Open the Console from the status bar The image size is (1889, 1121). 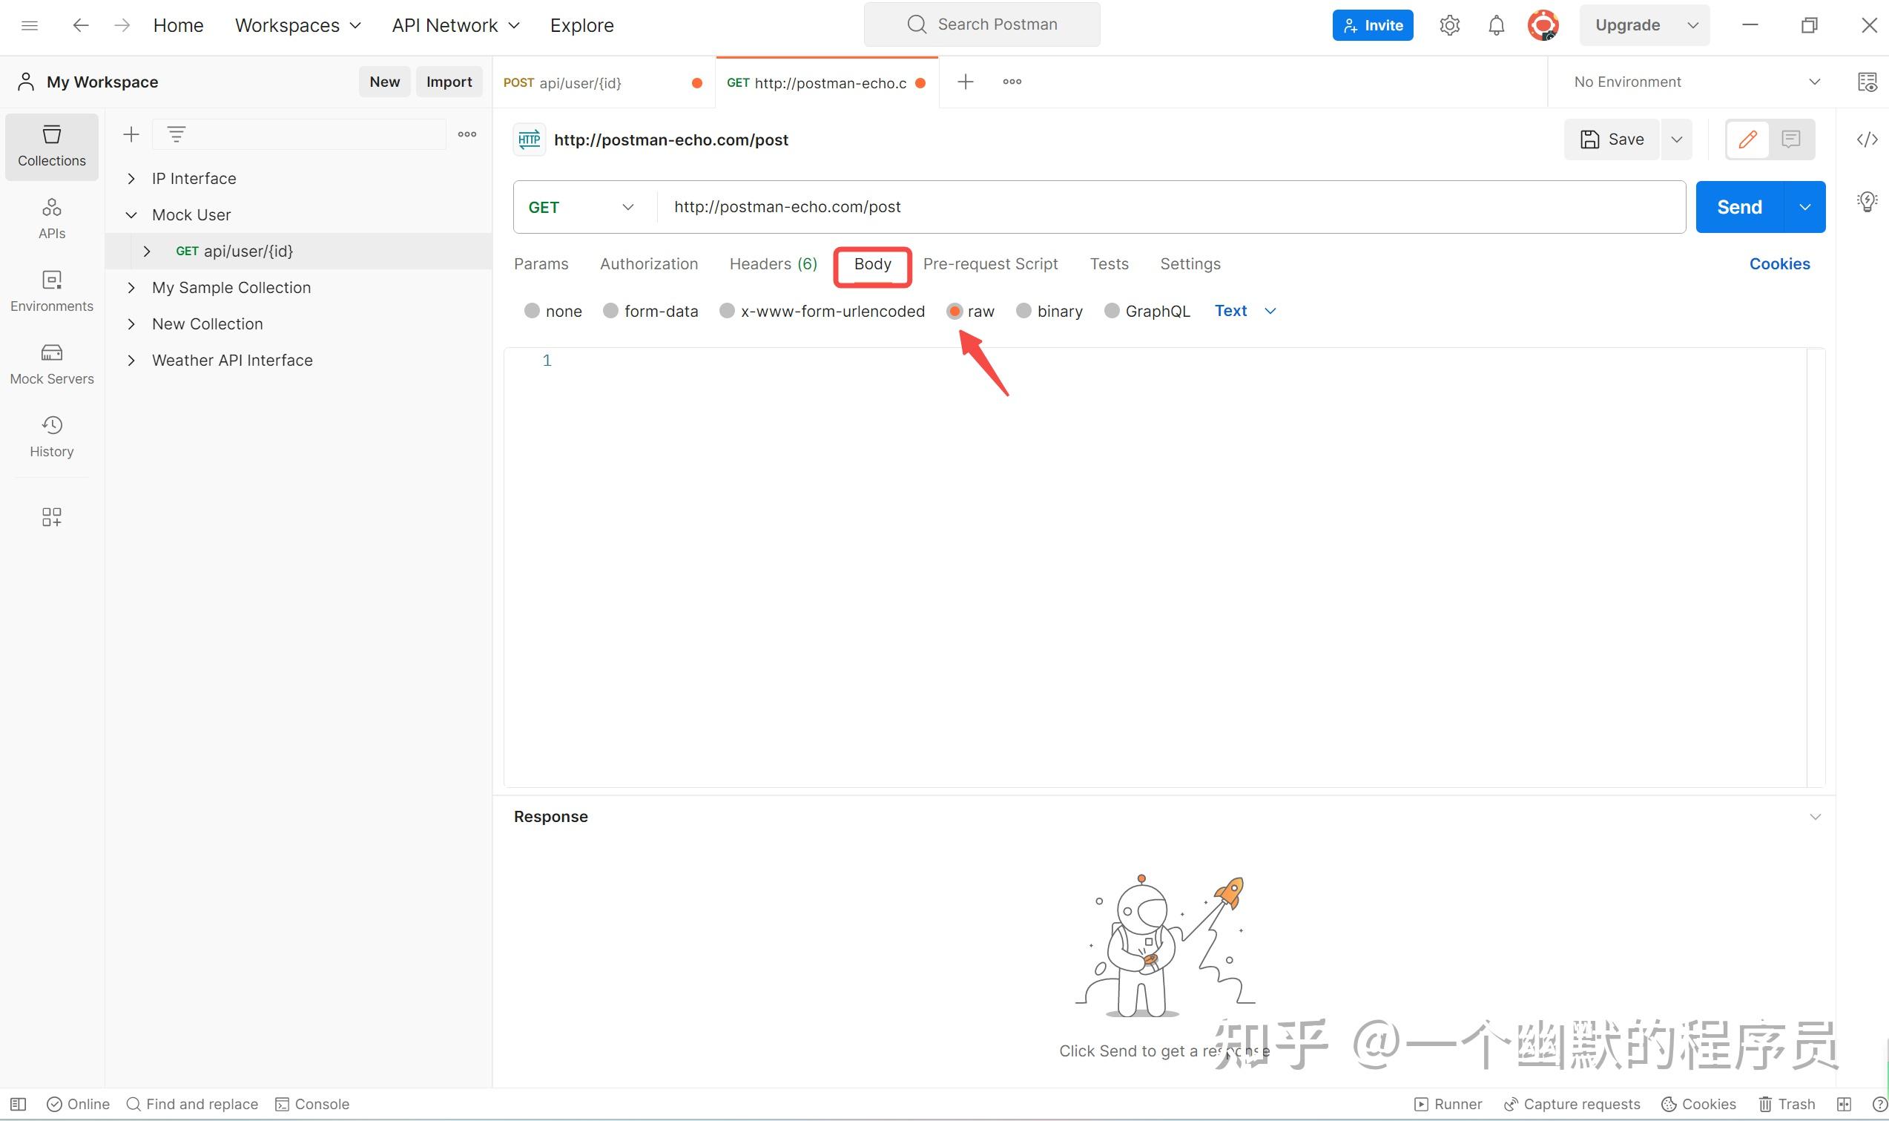[x=311, y=1104]
